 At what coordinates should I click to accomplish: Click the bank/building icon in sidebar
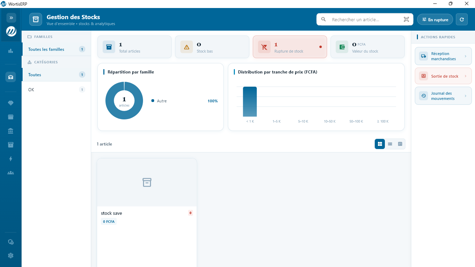tap(10, 131)
